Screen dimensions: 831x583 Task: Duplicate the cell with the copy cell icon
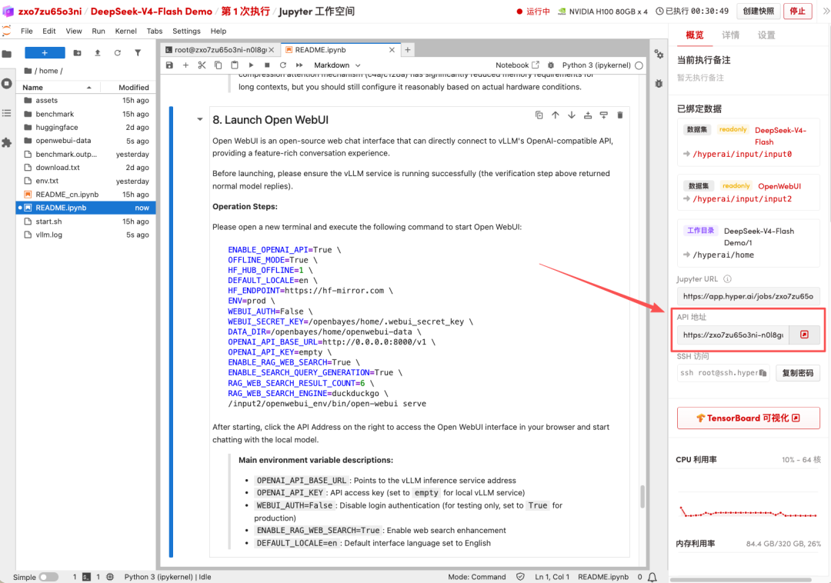coord(539,115)
